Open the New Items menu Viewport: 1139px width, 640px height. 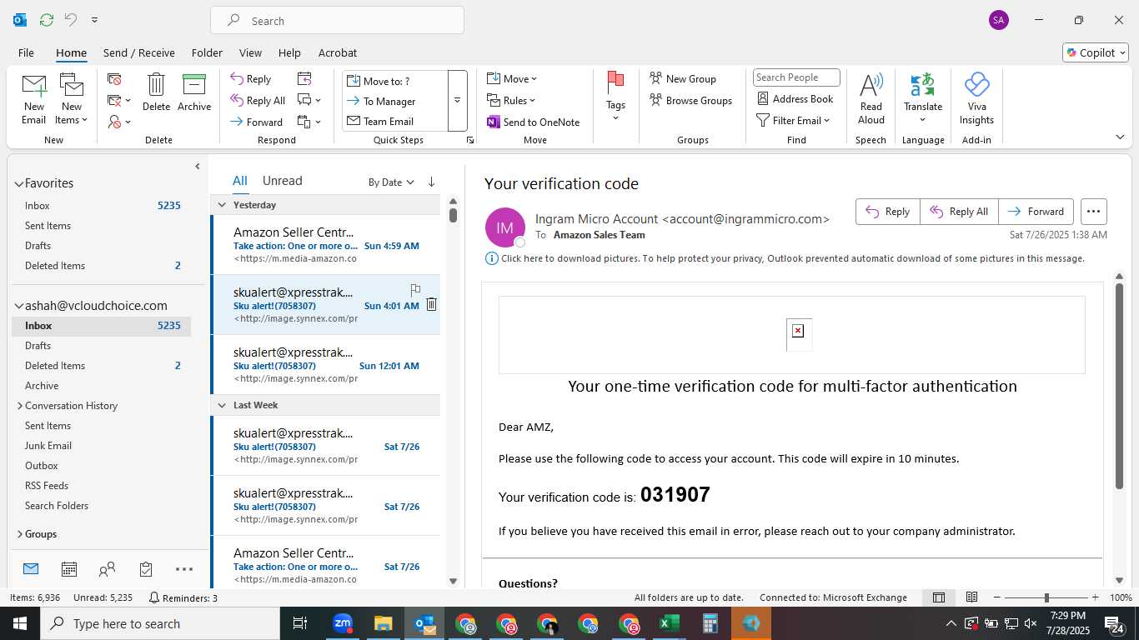[72, 99]
